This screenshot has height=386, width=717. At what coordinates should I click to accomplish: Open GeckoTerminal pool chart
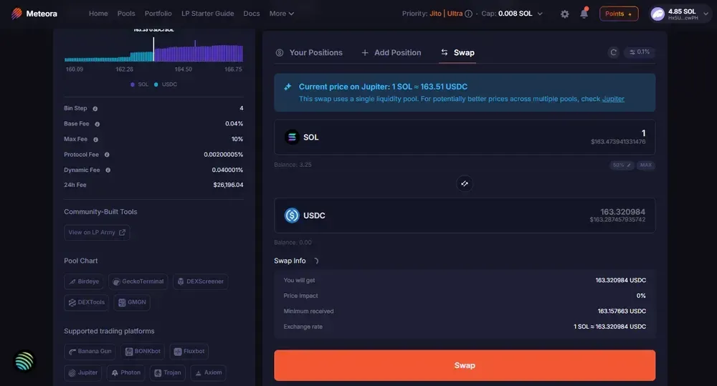[138, 281]
